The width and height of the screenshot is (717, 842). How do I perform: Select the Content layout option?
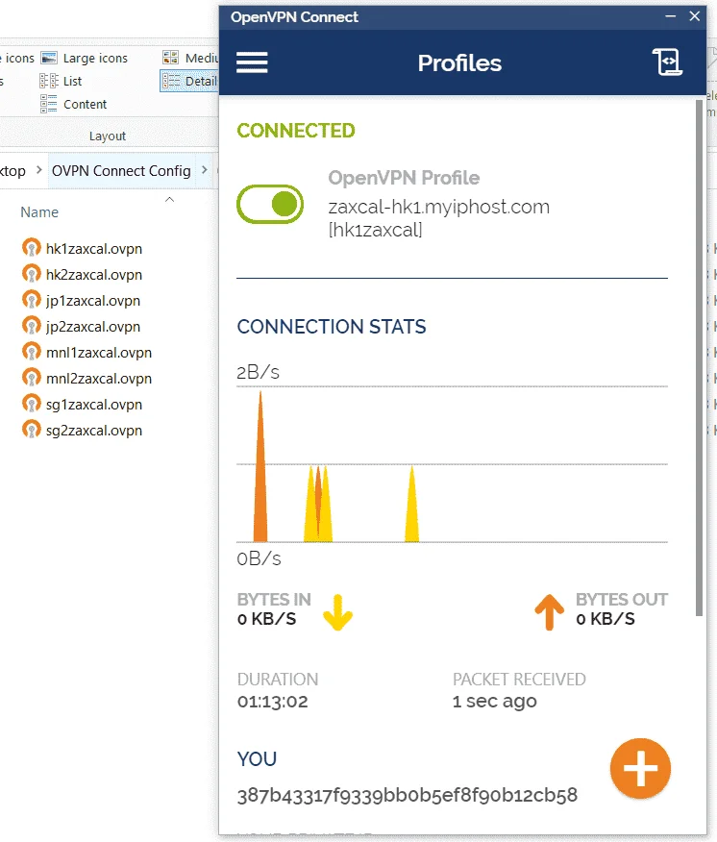coord(74,104)
